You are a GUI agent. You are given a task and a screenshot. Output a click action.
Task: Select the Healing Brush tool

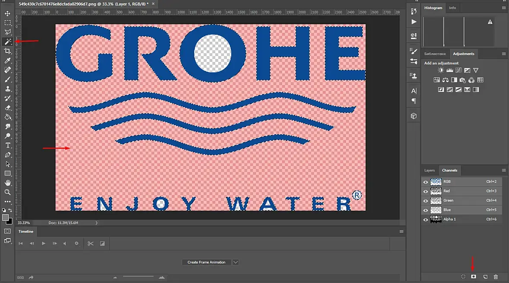(x=7, y=70)
